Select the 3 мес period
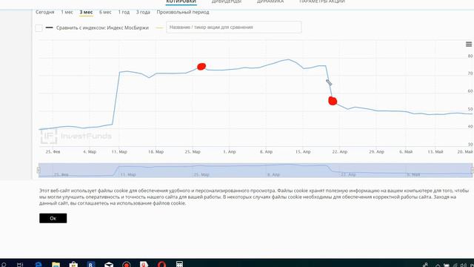 coord(86,12)
